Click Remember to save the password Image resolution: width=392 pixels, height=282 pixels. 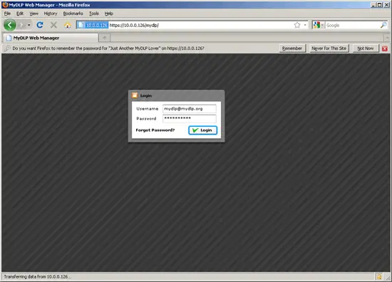pyautogui.click(x=292, y=48)
